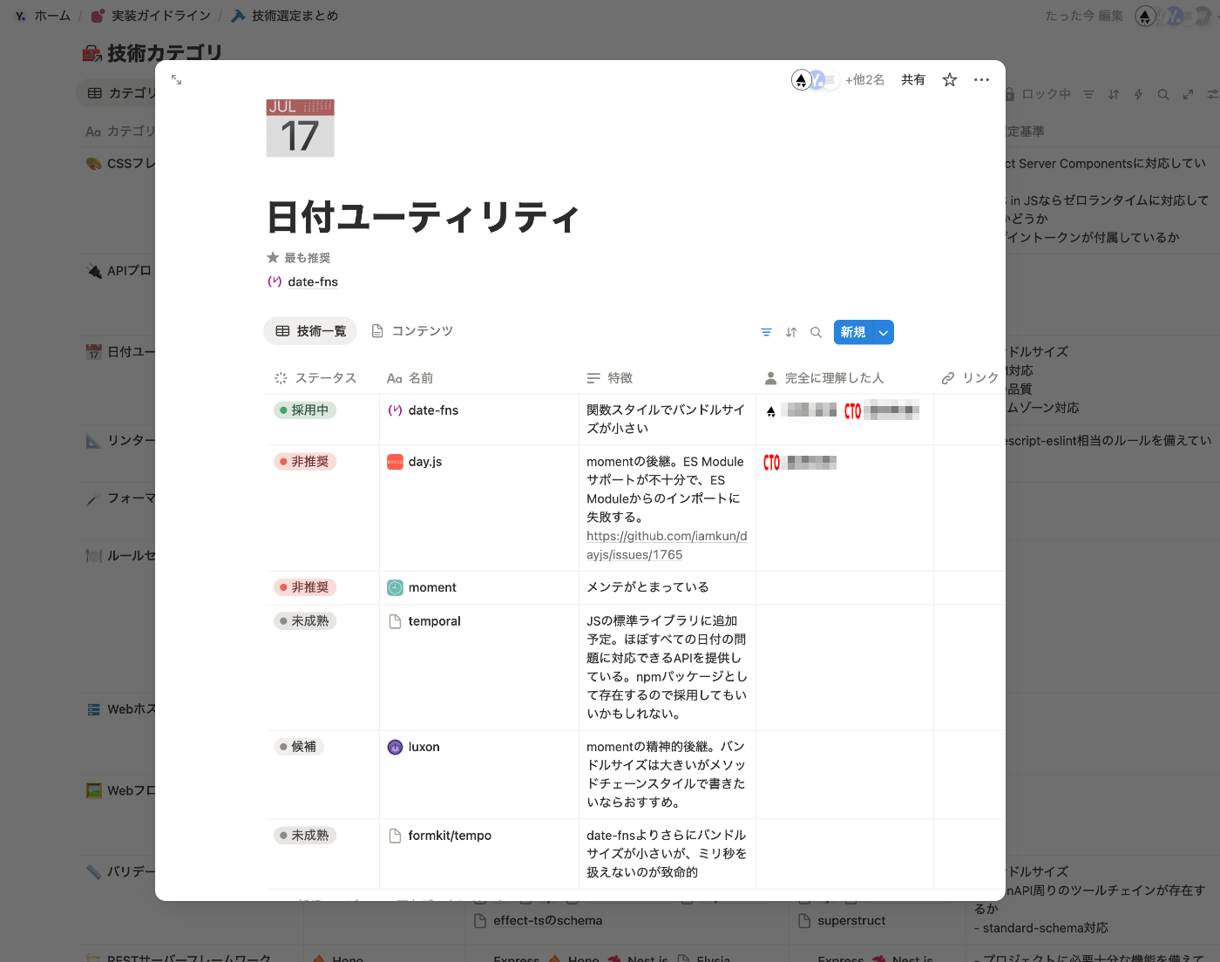Open search icon in modal database toolbar
The width and height of the screenshot is (1220, 962).
pos(817,332)
